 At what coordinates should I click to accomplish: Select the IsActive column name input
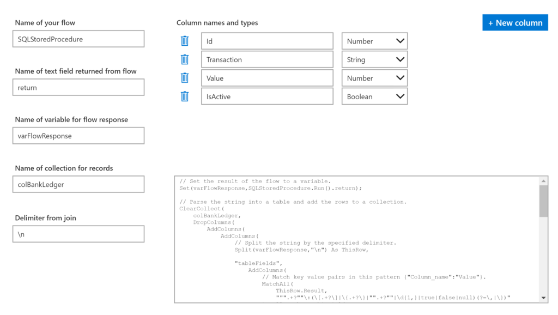click(267, 96)
